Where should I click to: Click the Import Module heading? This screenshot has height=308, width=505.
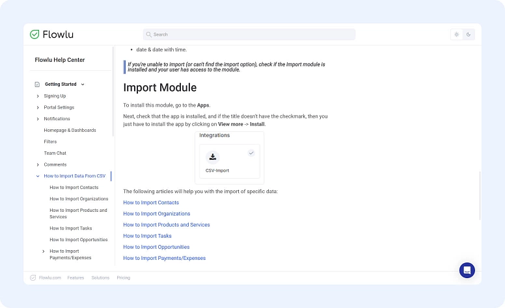pyautogui.click(x=159, y=88)
